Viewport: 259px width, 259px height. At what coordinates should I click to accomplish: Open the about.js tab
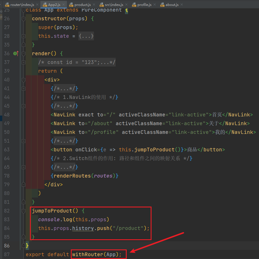click(x=172, y=5)
